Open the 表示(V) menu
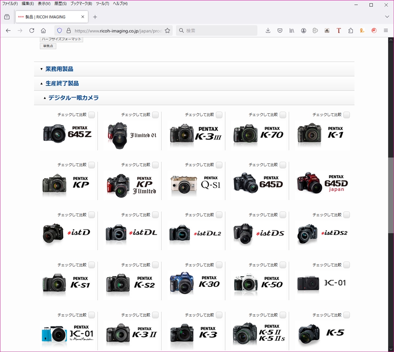The width and height of the screenshot is (394, 352). point(44,3)
